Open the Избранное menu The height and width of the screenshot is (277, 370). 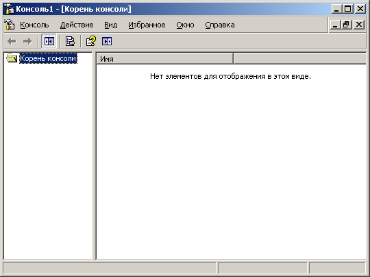(147, 25)
